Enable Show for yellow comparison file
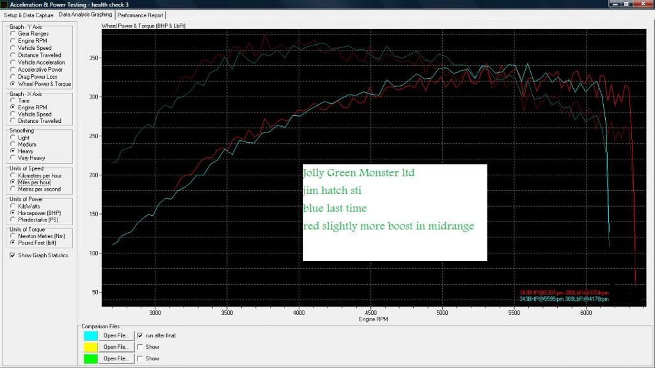Screen dimensions: 655x368 click(x=140, y=347)
